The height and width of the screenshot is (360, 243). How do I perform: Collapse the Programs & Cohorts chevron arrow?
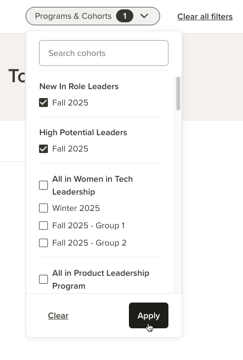click(x=144, y=16)
